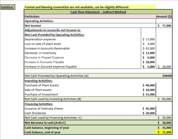Select Issuance of Ordinary shares label
The height and width of the screenshot is (139, 178).
click(x=44, y=109)
